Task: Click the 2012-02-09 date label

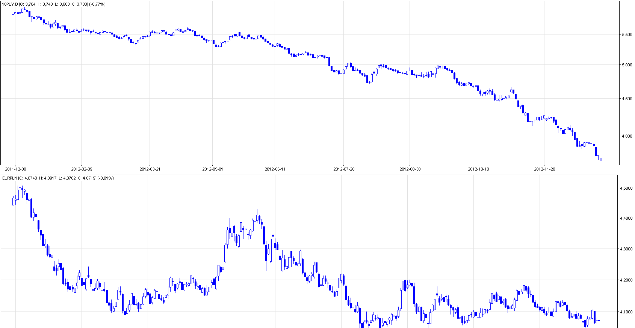Action: pos(82,169)
